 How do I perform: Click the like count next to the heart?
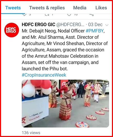click(76, 15)
